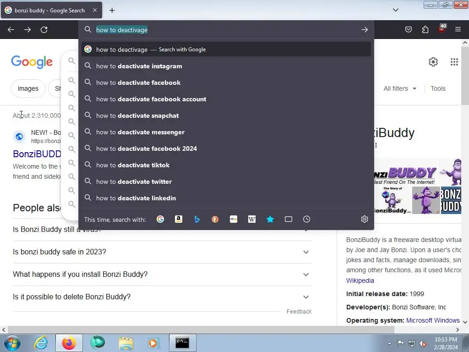This screenshot has width=469, height=352.
Task: Open Windows Media Player from taskbar
Action: click(x=154, y=343)
